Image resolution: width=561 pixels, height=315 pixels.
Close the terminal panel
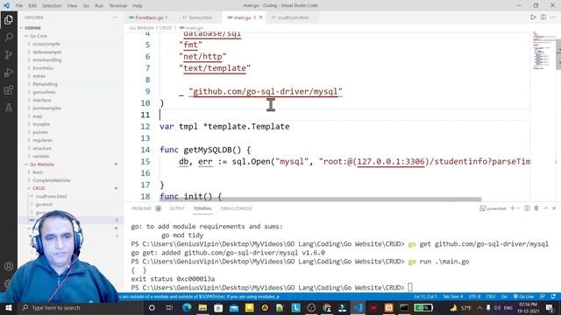point(554,208)
